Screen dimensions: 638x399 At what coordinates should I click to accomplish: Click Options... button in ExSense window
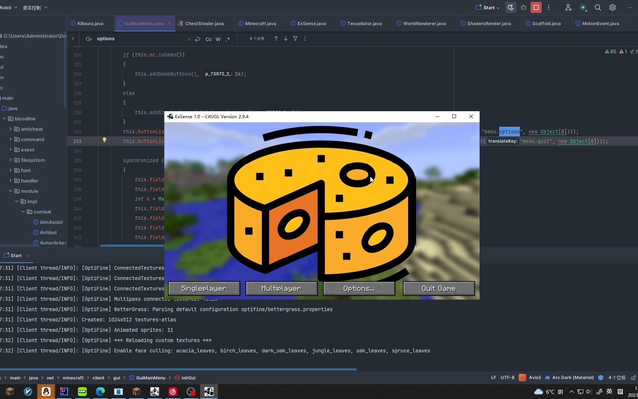(359, 289)
